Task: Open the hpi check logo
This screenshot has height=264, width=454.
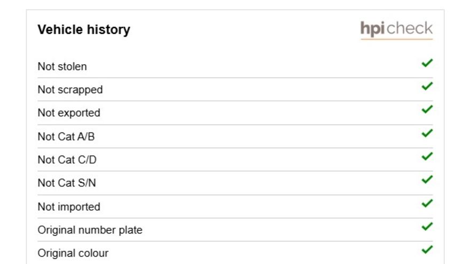Action: tap(396, 29)
